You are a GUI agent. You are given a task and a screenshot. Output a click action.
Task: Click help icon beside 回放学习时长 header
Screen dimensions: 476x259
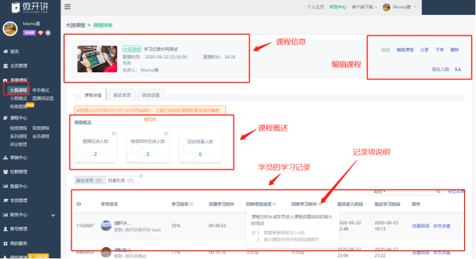(x=320, y=204)
